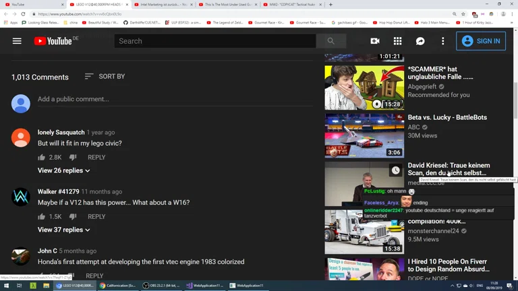Reply to Walker #41279's comment
Screen dimensions: 518x291
point(96,217)
